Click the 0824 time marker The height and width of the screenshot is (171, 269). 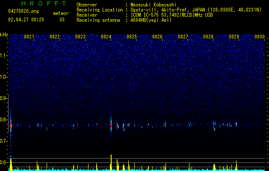pyautogui.click(x=106, y=37)
